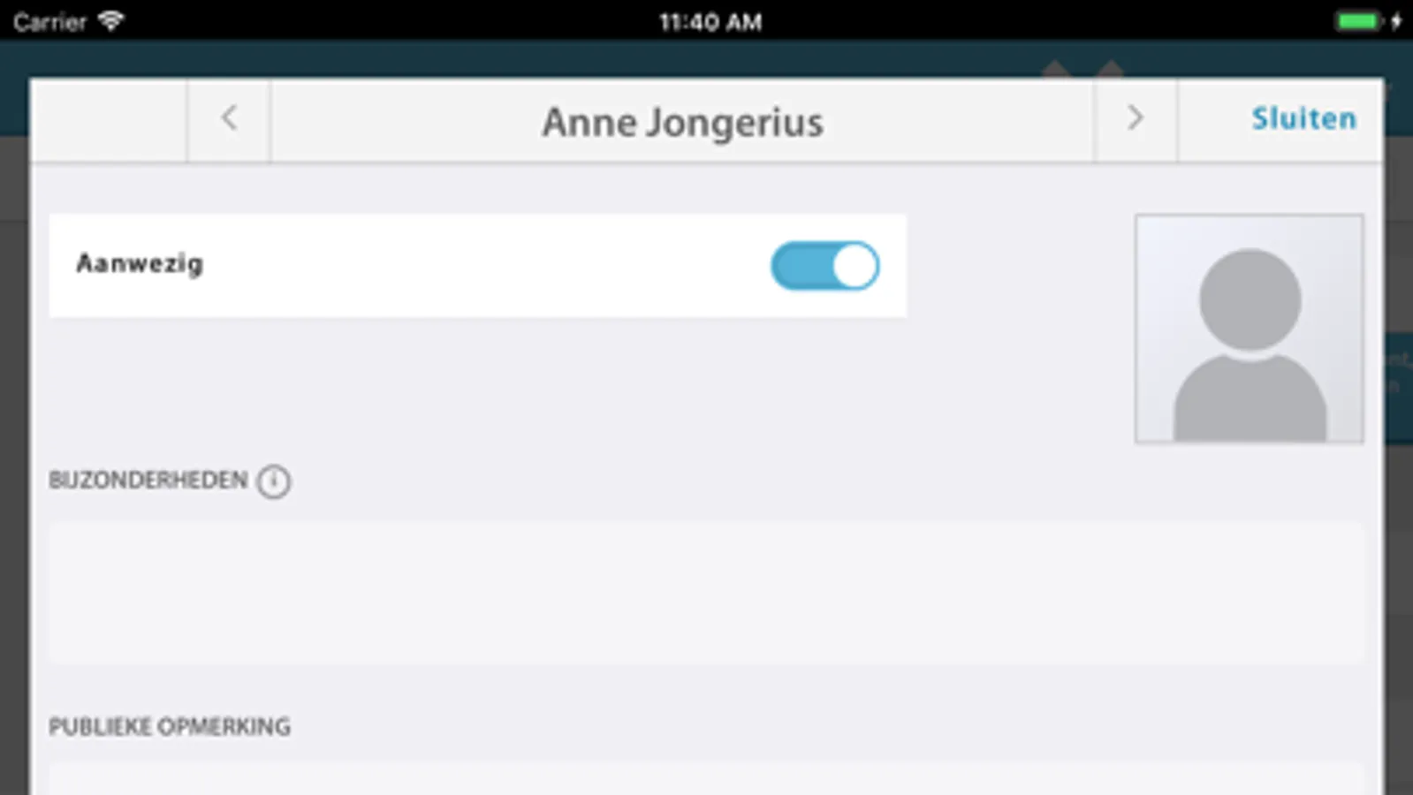Image resolution: width=1413 pixels, height=795 pixels.
Task: Tap the Wi-Fi icon in status bar
Action: tap(110, 20)
